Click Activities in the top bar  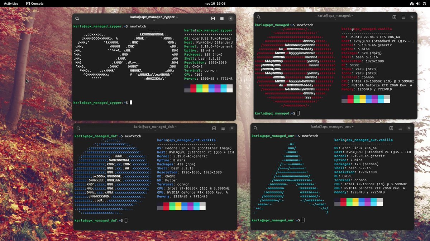(x=11, y=3)
